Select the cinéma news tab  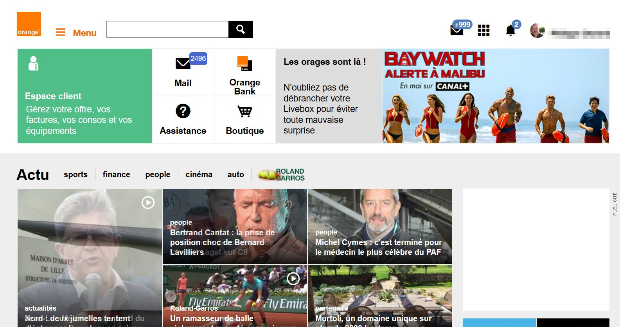[x=199, y=174]
